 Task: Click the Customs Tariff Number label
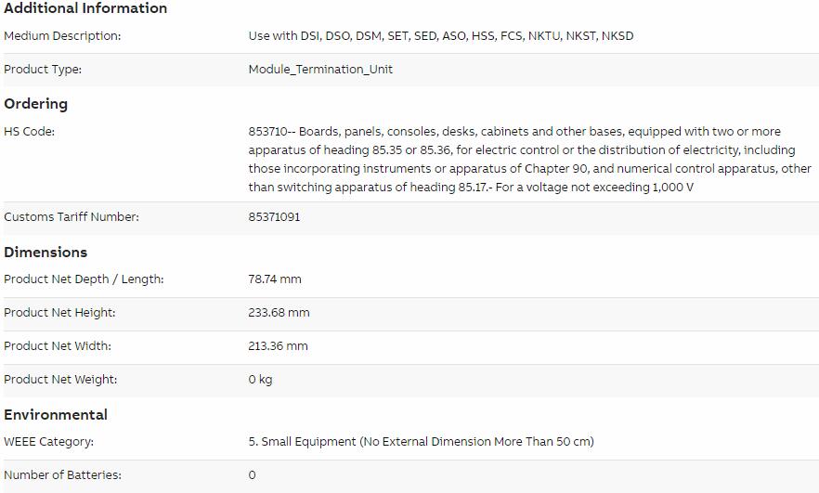coord(71,216)
